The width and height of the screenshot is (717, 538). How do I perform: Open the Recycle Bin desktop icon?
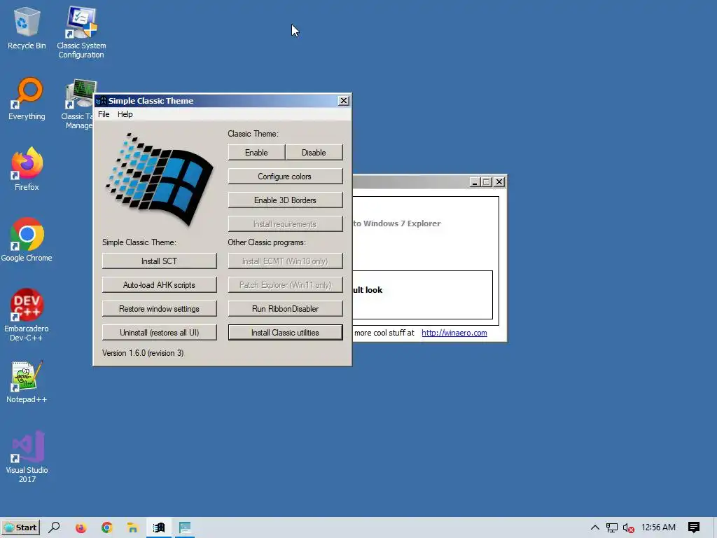coord(27,28)
